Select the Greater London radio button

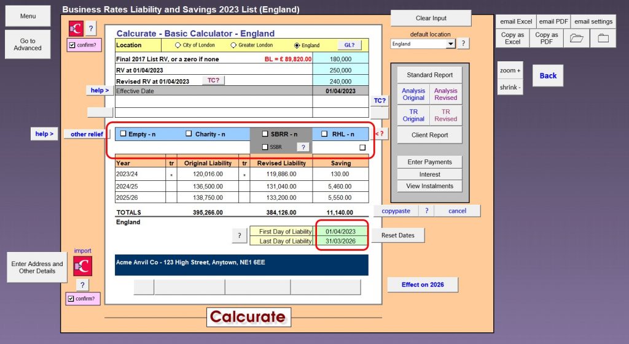tap(233, 45)
